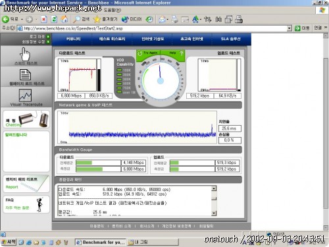Expand the Back button history dropdown arrow
The image size is (329, 247).
[x=22, y=20]
